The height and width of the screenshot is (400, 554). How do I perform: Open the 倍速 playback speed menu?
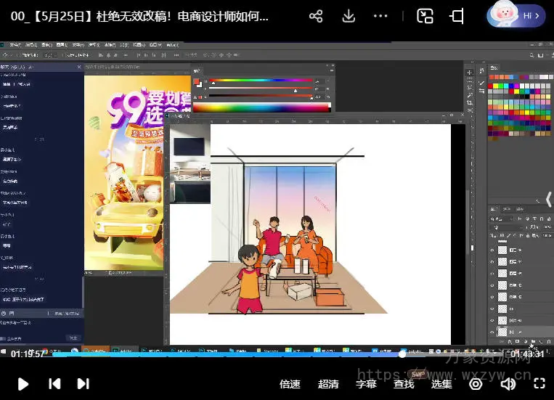click(x=290, y=384)
